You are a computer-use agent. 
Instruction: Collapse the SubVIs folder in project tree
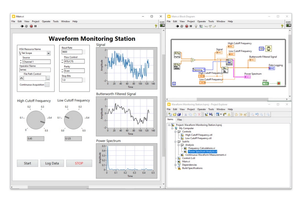tap(176, 142)
